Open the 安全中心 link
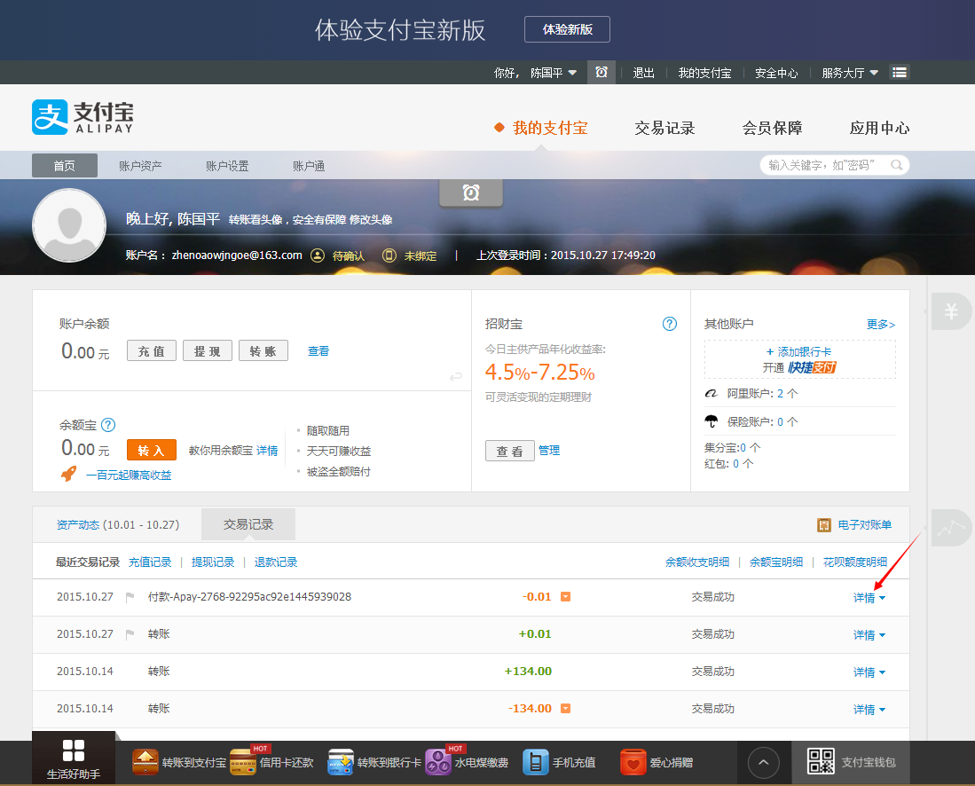Image resolution: width=975 pixels, height=786 pixels. (x=776, y=73)
